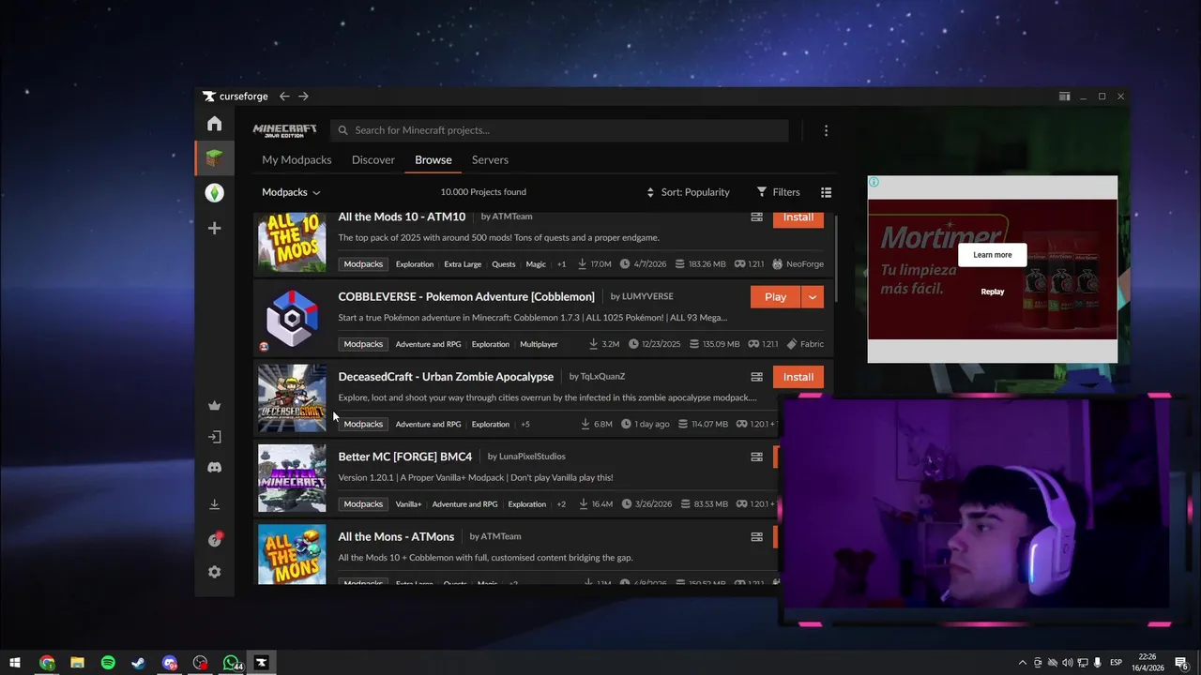Viewport: 1201px width, 675px height.
Task: Click the server icon on DeceasedCraft row
Action: click(756, 377)
